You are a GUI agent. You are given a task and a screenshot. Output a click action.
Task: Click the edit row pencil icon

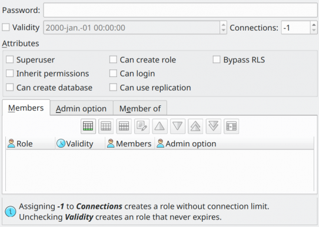pyautogui.click(x=142, y=126)
